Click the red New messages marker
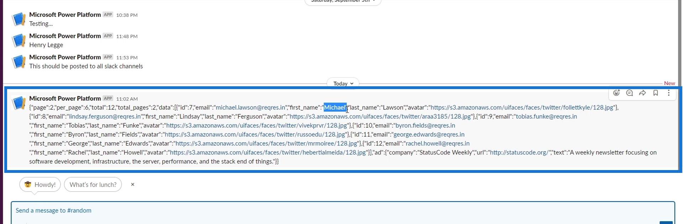Image resolution: width=683 pixels, height=224 pixels. 669,83
